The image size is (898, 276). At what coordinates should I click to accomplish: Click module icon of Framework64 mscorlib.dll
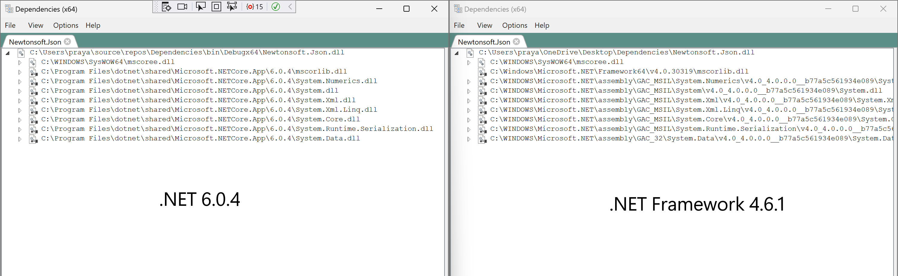click(482, 72)
